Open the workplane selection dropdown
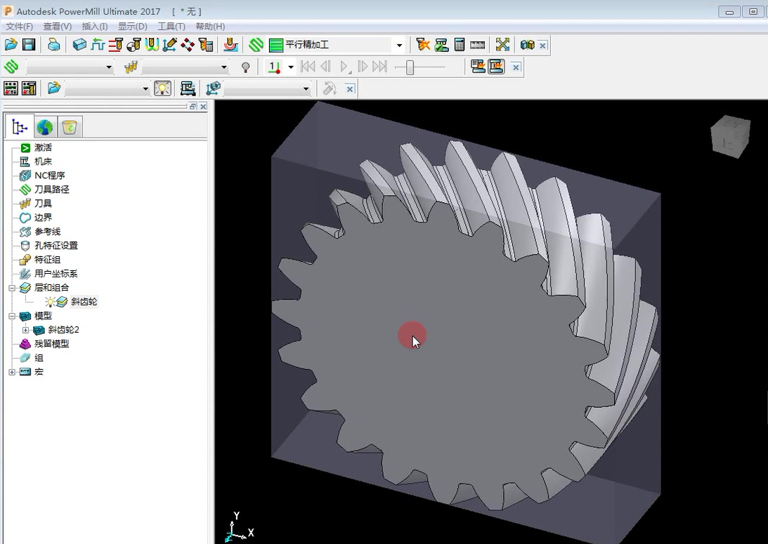 (306, 88)
